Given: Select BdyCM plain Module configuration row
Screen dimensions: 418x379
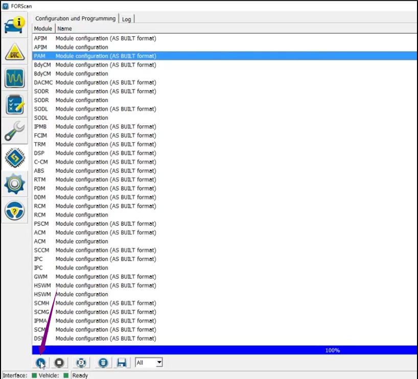Looking at the screenshot, I should point(225,74).
